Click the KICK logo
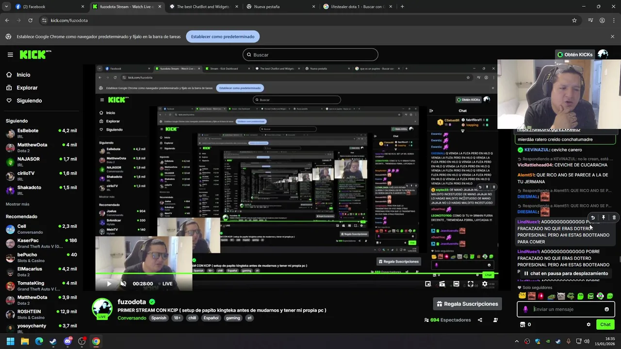This screenshot has height=349, width=621. 35,54
